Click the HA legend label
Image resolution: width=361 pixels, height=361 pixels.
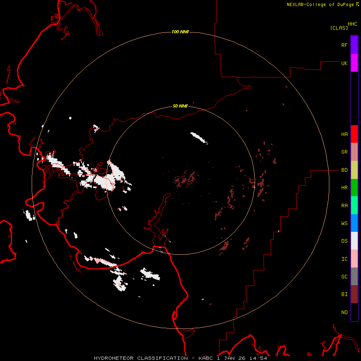tap(345, 134)
